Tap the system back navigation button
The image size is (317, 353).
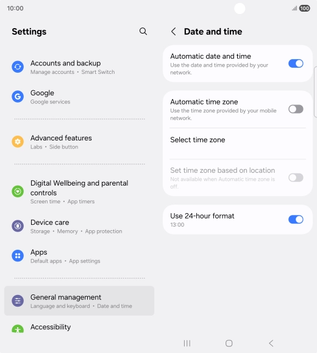[271, 343]
